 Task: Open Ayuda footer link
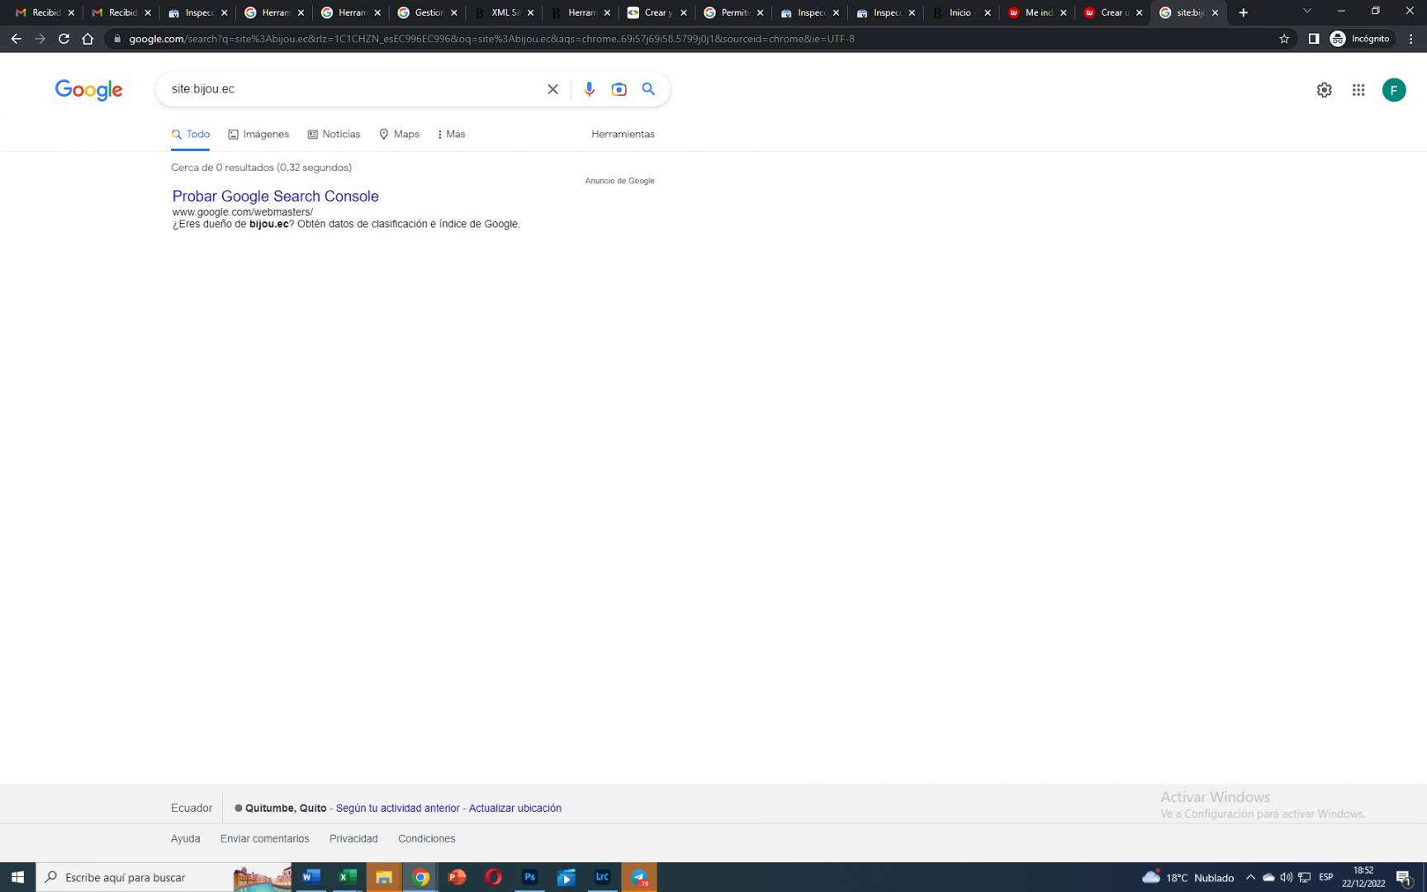186,838
